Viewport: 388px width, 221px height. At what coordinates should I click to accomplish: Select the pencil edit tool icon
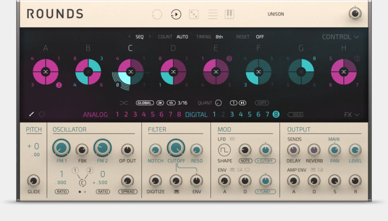pyautogui.click(x=32, y=114)
